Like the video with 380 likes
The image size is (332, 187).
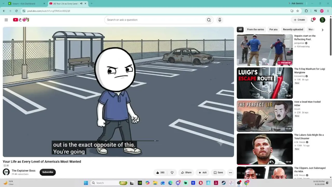point(160,172)
